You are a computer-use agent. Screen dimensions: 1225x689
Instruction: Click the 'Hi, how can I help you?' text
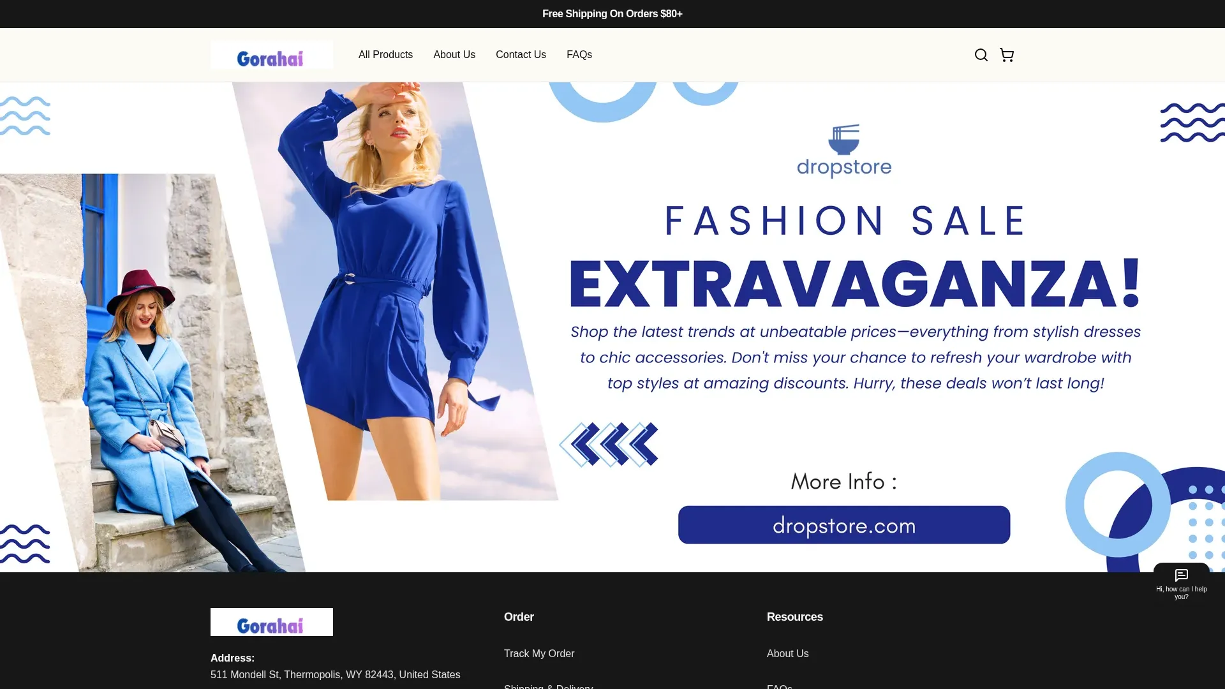click(1181, 593)
